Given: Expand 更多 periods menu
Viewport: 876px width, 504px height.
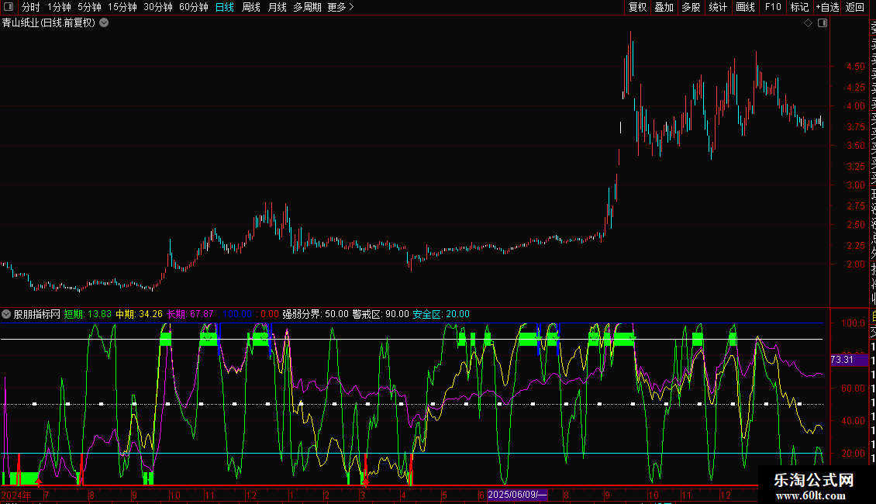Looking at the screenshot, I should [x=340, y=7].
